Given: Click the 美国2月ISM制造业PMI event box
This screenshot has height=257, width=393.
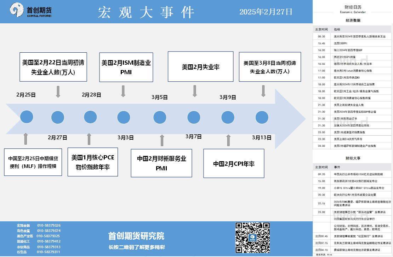Looking at the screenshot, I should pyautogui.click(x=126, y=67).
